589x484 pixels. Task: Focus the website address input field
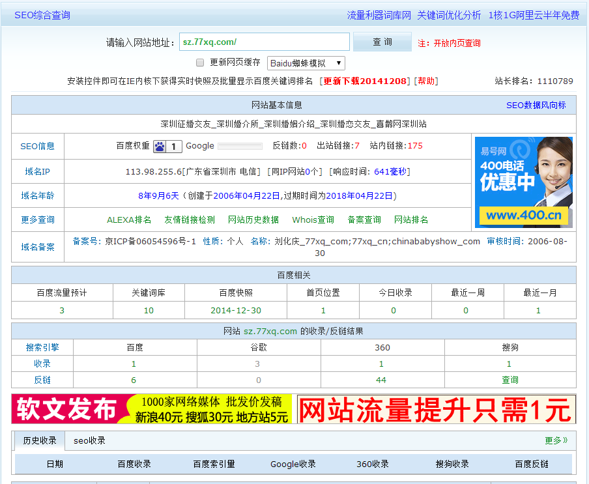click(265, 42)
